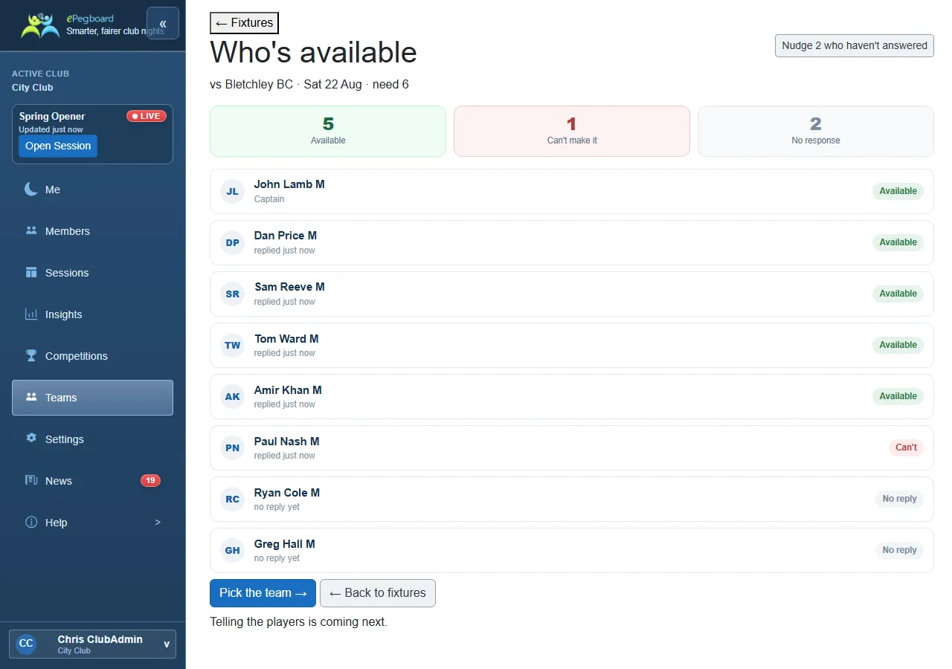
Task: Open the Competitions section
Action: (x=92, y=356)
